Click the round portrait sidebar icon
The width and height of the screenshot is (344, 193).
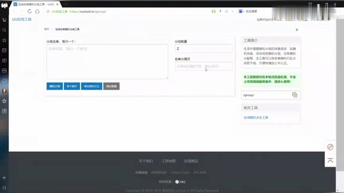pos(4,91)
